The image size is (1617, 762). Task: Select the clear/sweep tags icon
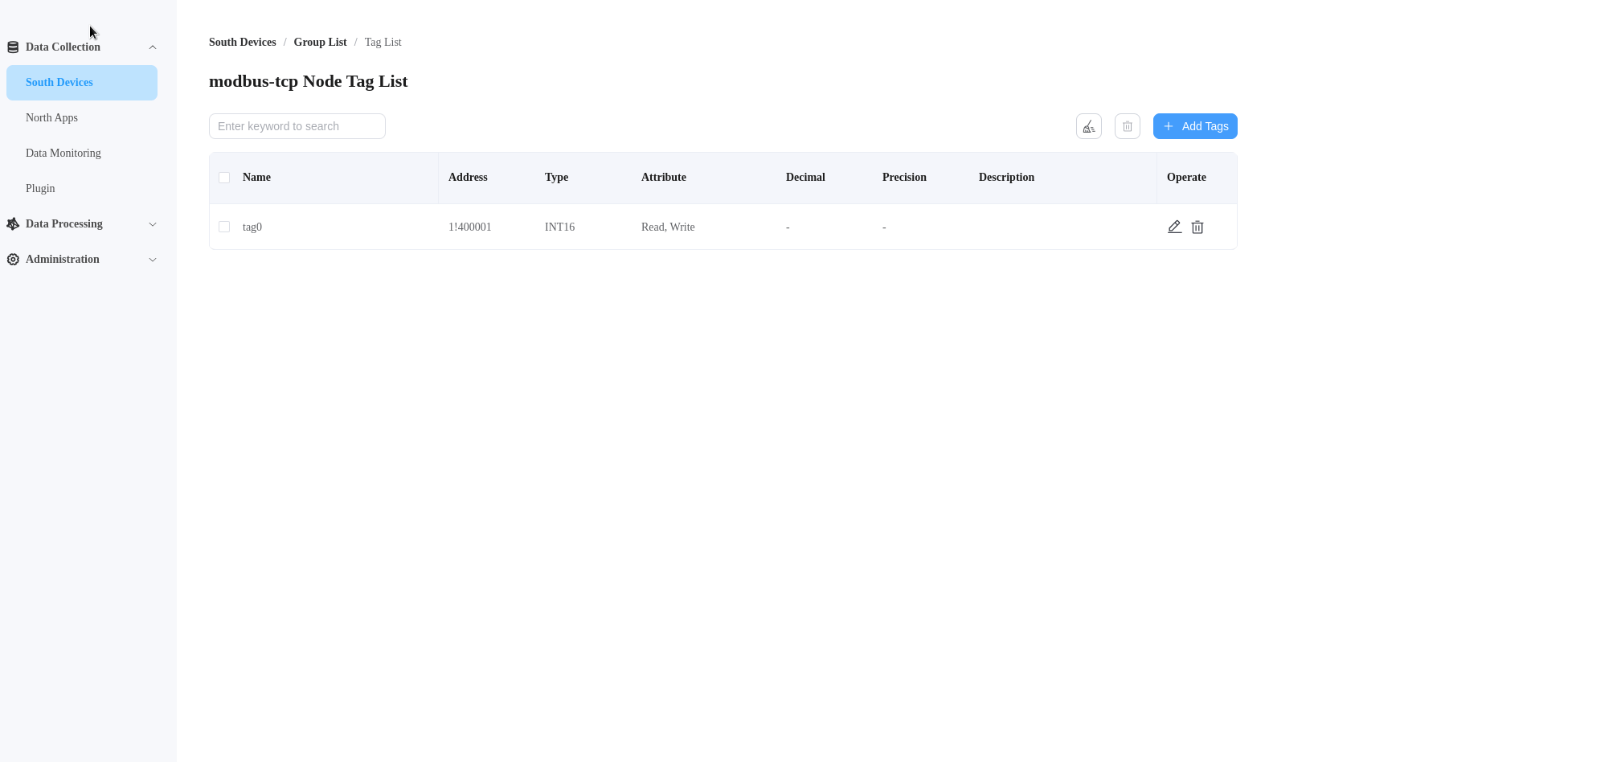[1089, 126]
